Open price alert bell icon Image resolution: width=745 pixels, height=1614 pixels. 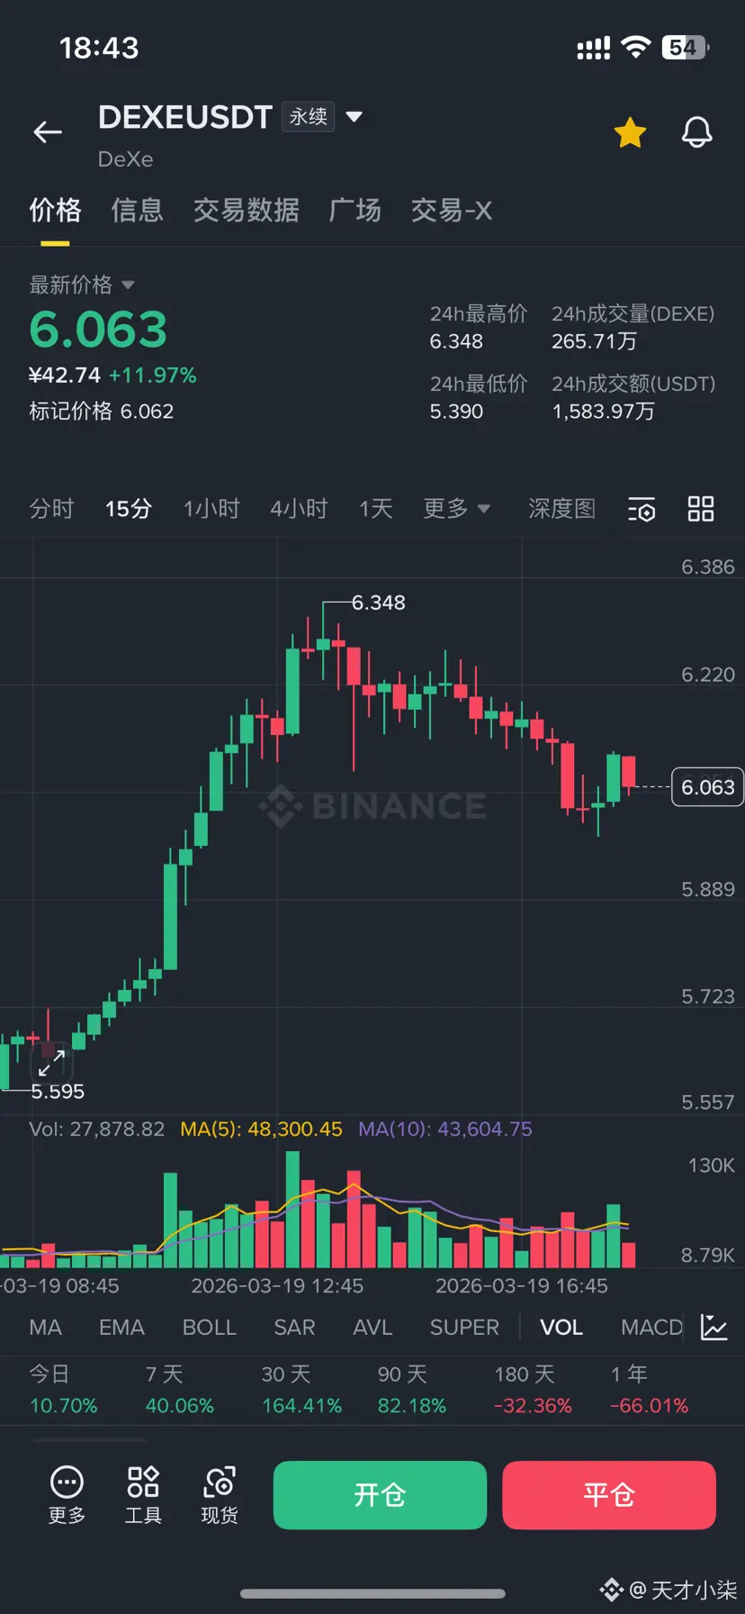pos(696,132)
